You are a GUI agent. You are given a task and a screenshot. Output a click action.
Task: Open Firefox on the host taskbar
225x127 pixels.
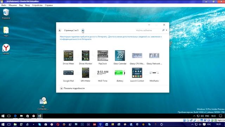pyautogui.click(x=64, y=125)
